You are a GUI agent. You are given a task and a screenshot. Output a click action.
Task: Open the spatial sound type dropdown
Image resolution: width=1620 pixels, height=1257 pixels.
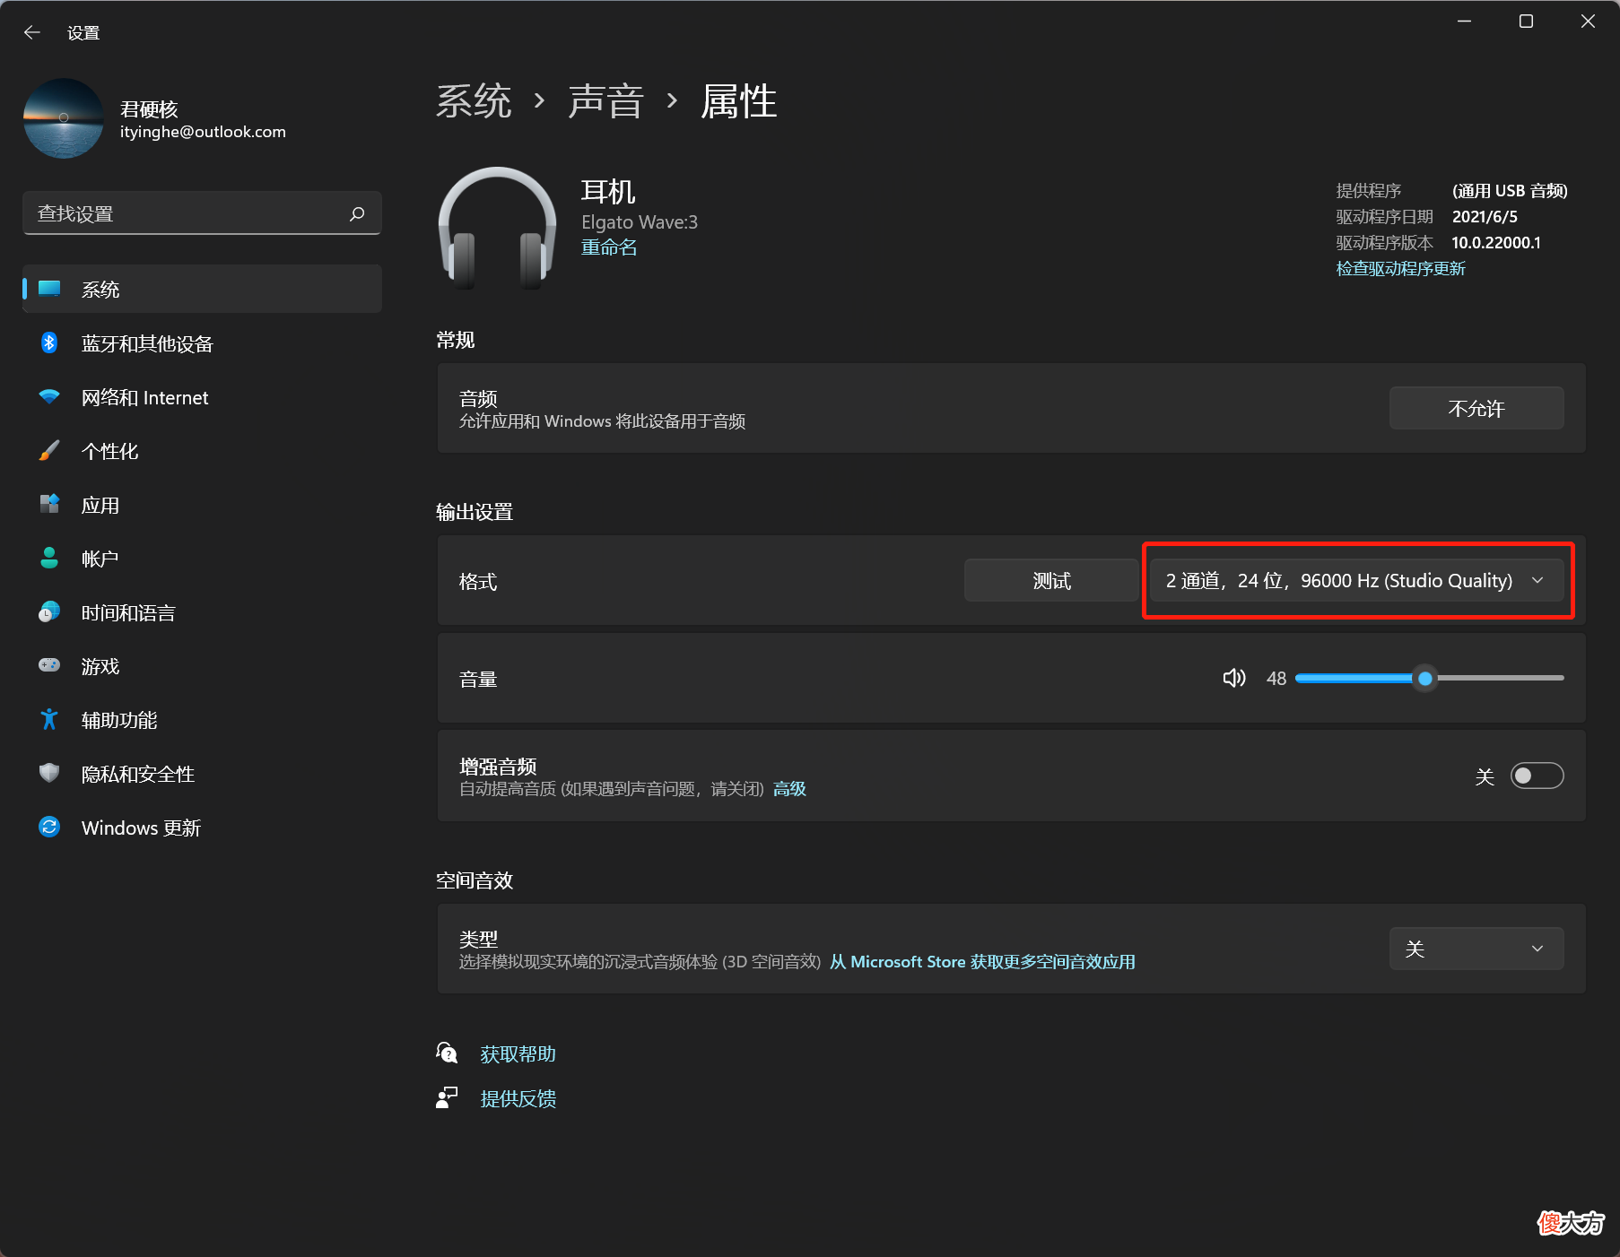[1476, 949]
